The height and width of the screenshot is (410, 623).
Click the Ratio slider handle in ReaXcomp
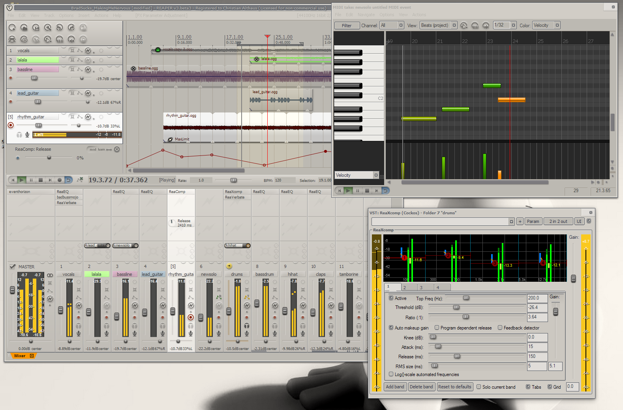pyautogui.click(x=466, y=316)
